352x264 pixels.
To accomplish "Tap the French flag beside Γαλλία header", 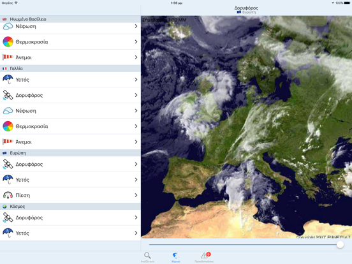I will coord(4,68).
